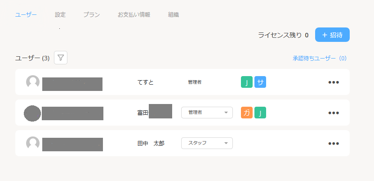This screenshot has height=181, width=374.
Task: Click the filter funnel icon beside ユーザー
Action: tap(61, 58)
